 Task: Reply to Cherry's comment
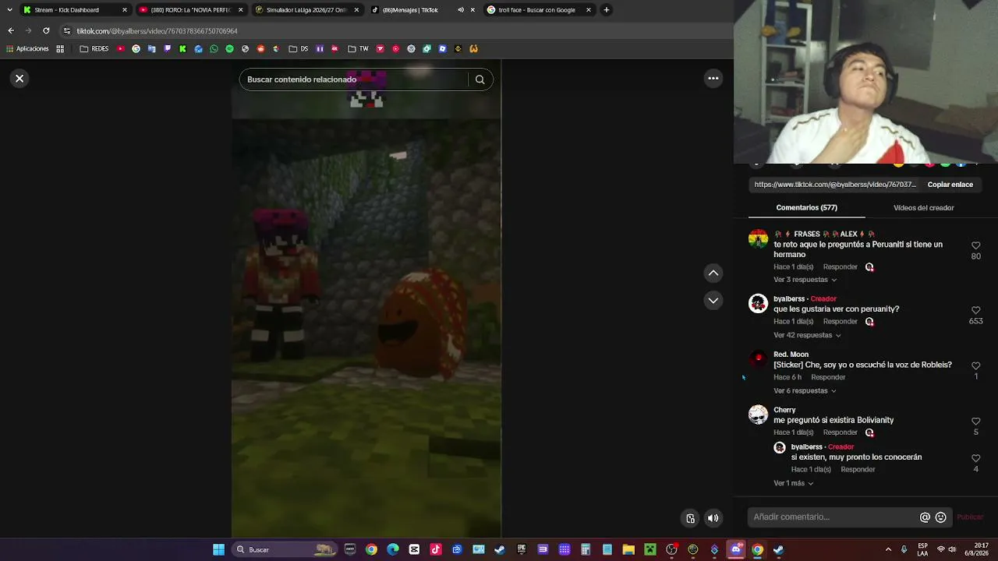click(x=840, y=432)
